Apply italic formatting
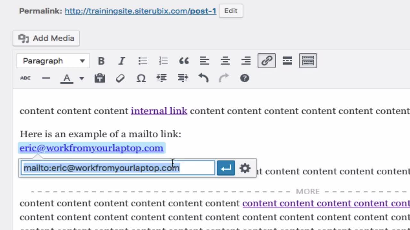410x230 pixels. click(121, 60)
